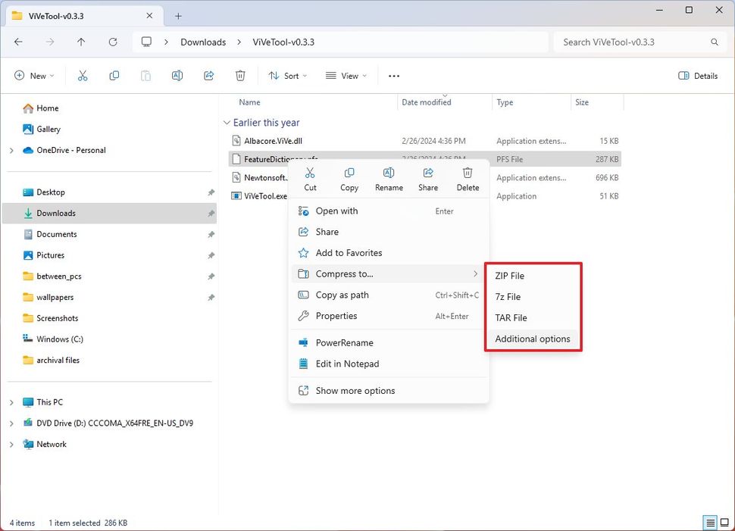Click the Search ViVeTool-v0.3.3 box
Screen dimensions: 735x531
(639, 42)
